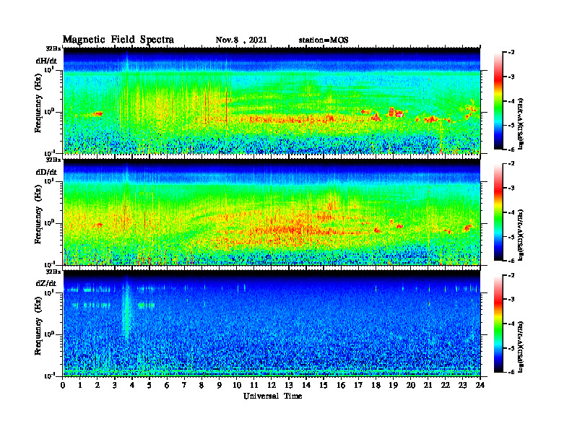Viewport: 572px width, 442px height.
Task: Click the hour 7 tick label
Action: point(184,385)
